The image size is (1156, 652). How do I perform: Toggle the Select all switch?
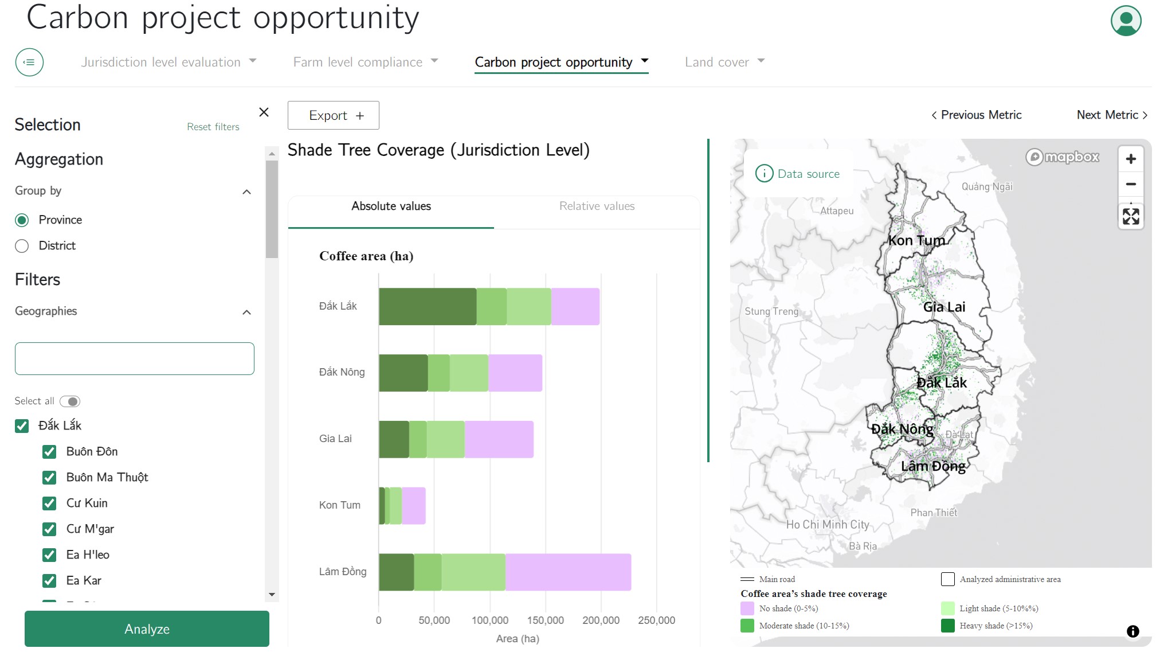point(70,401)
